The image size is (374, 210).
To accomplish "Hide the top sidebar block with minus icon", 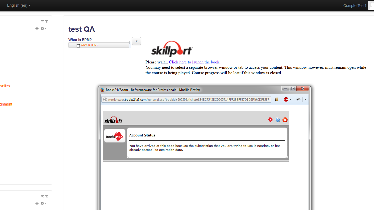I will click(x=42, y=22).
